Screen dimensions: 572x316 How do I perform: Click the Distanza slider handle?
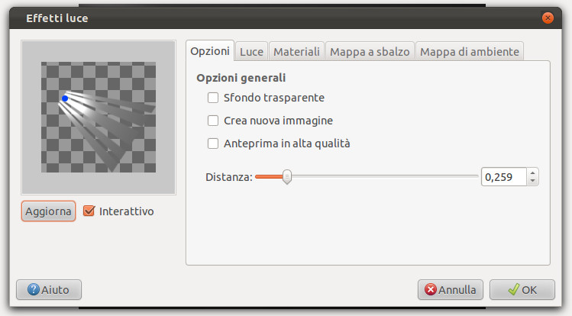pyautogui.click(x=287, y=177)
